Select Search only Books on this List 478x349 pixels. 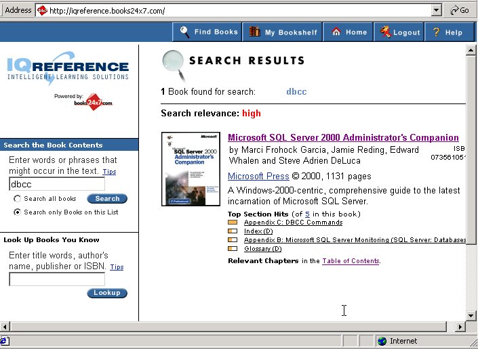click(x=18, y=212)
